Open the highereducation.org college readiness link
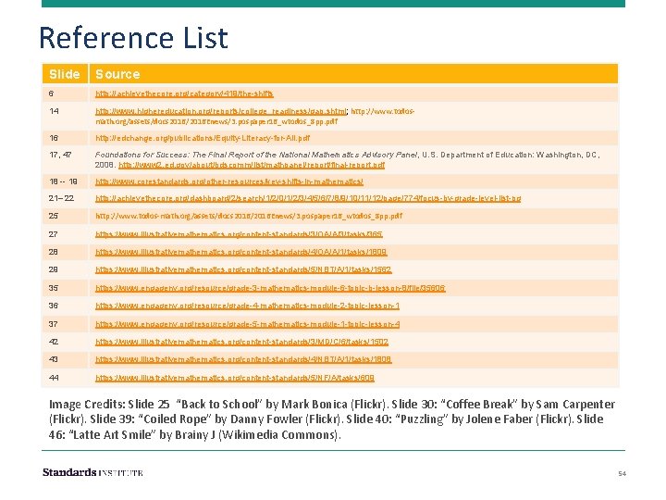 point(221,111)
